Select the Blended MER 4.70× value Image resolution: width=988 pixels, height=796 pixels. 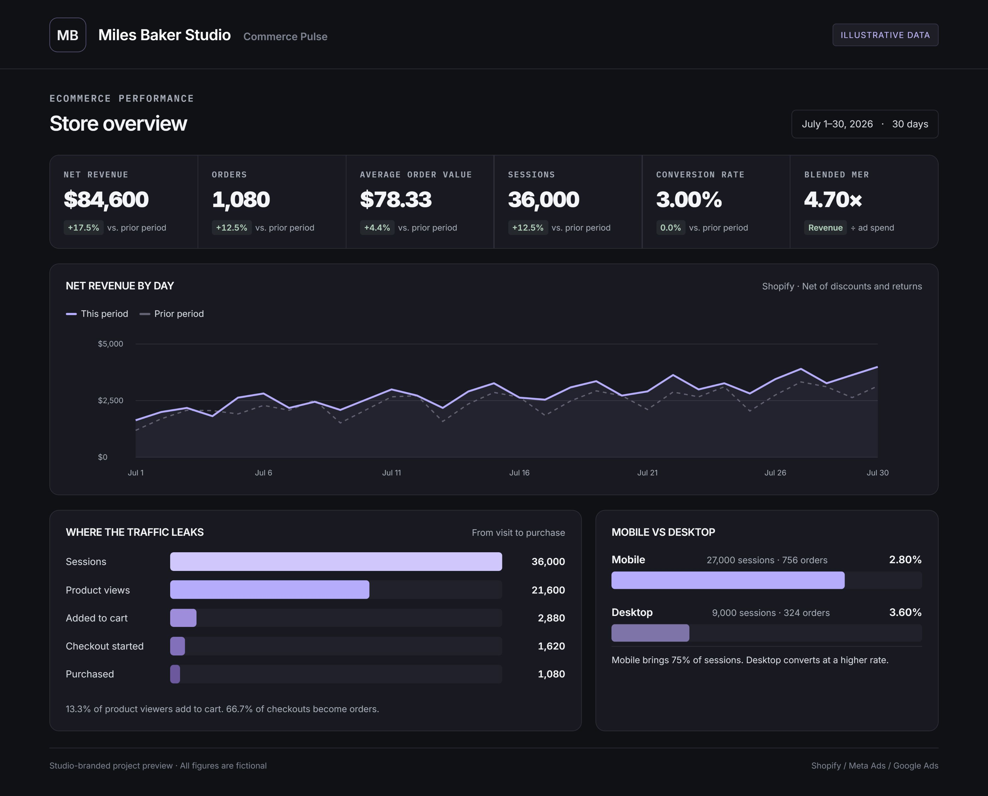(x=833, y=200)
